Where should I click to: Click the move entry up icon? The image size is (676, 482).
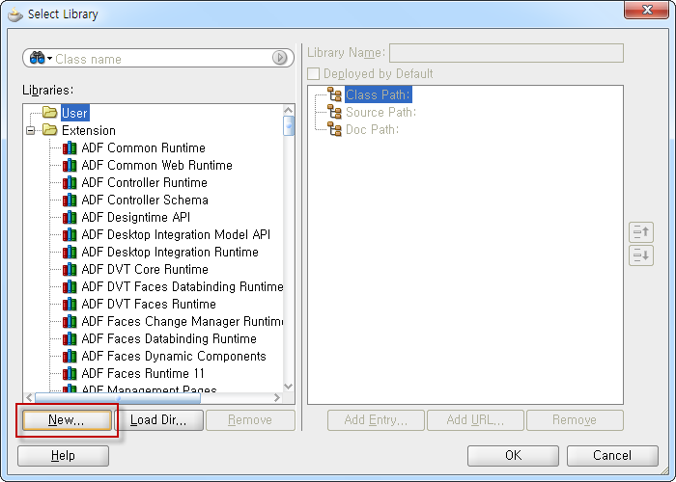[x=641, y=232]
